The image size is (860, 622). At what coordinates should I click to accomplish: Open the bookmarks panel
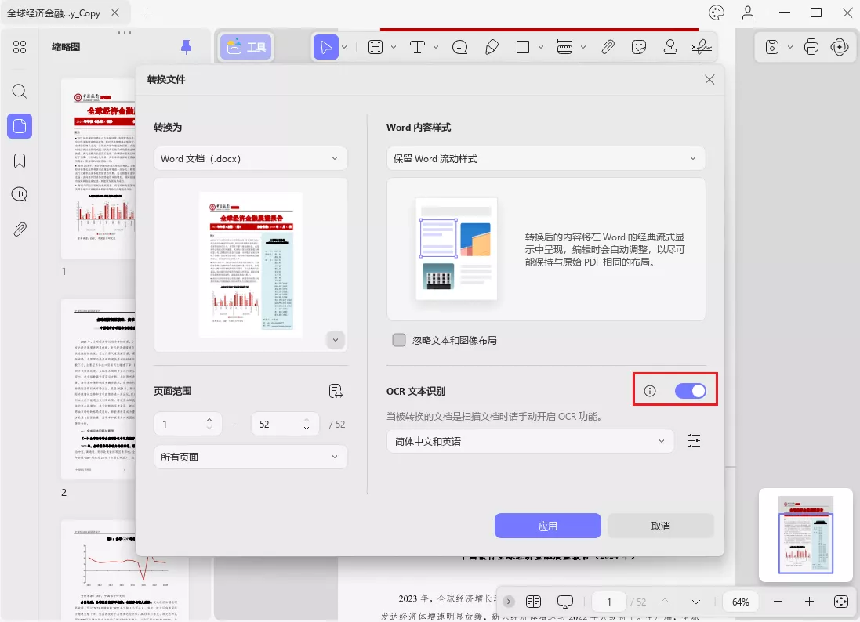pyautogui.click(x=19, y=160)
